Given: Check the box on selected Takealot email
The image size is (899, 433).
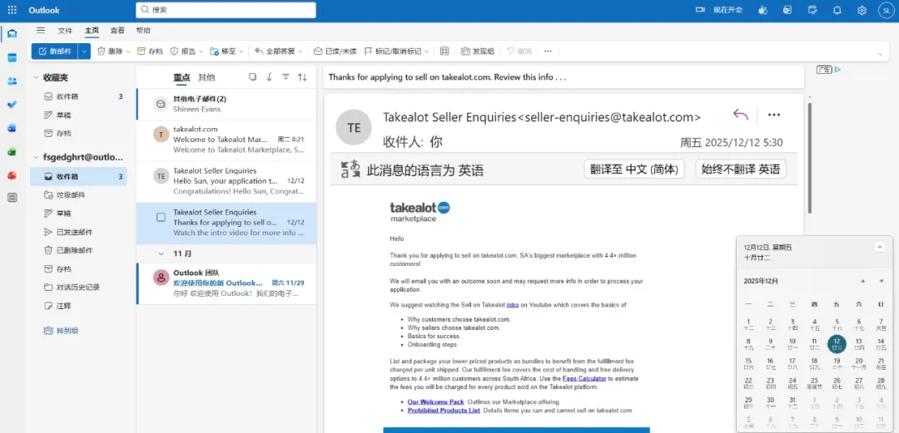Looking at the screenshot, I should (x=161, y=218).
